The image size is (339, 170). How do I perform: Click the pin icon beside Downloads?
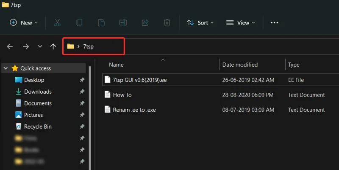(x=82, y=92)
